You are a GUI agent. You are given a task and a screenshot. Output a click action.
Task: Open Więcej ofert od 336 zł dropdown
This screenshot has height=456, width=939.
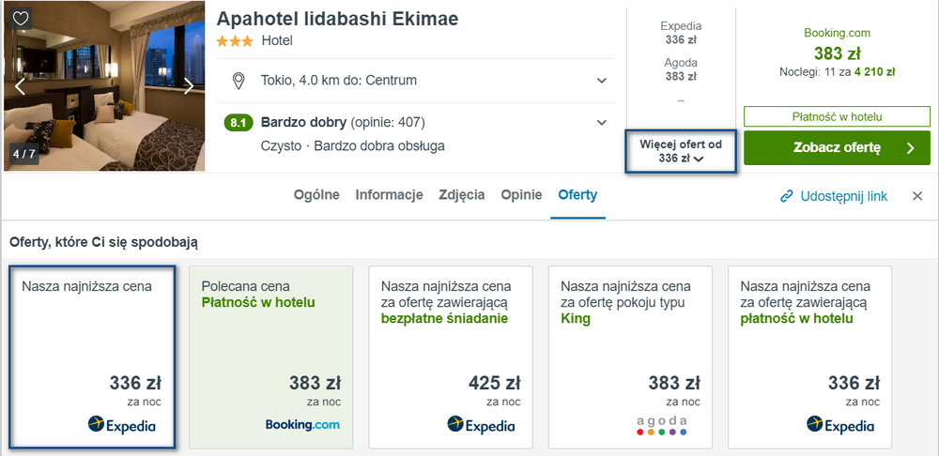(681, 151)
